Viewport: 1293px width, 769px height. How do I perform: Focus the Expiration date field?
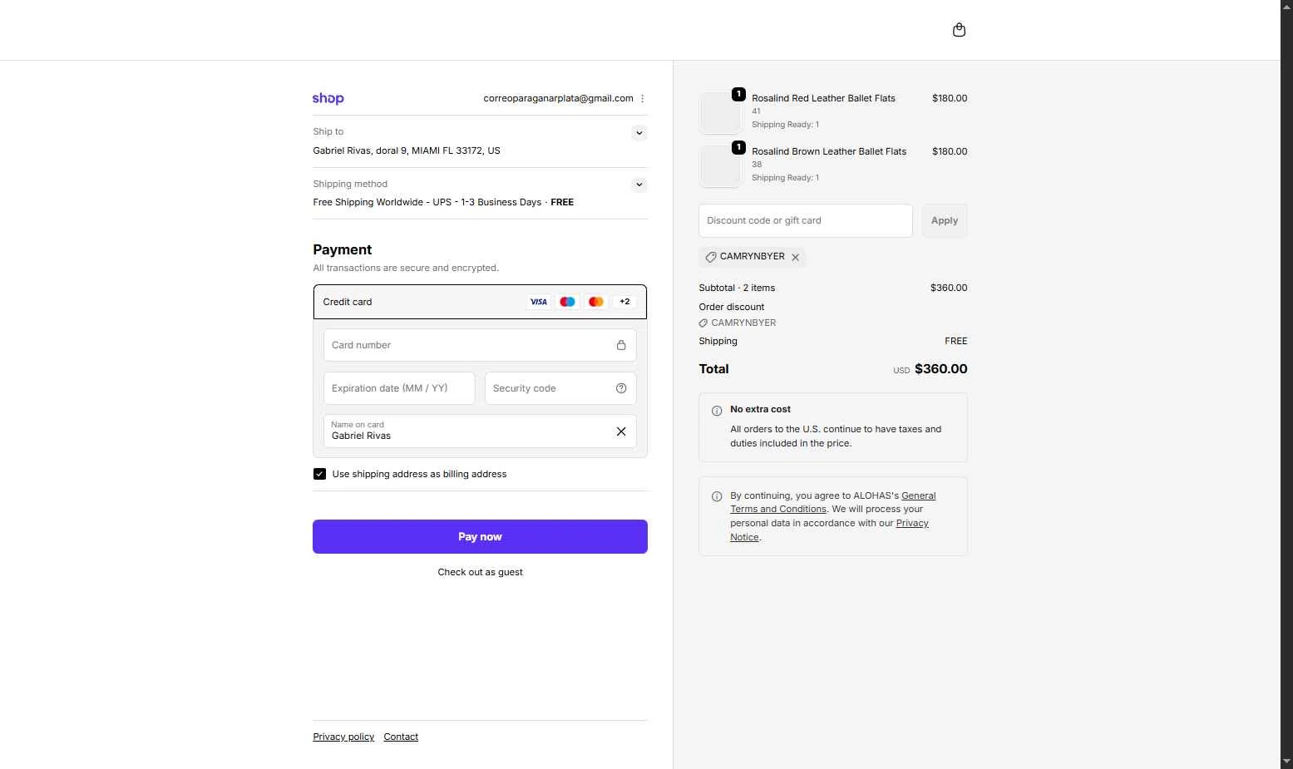coord(399,388)
